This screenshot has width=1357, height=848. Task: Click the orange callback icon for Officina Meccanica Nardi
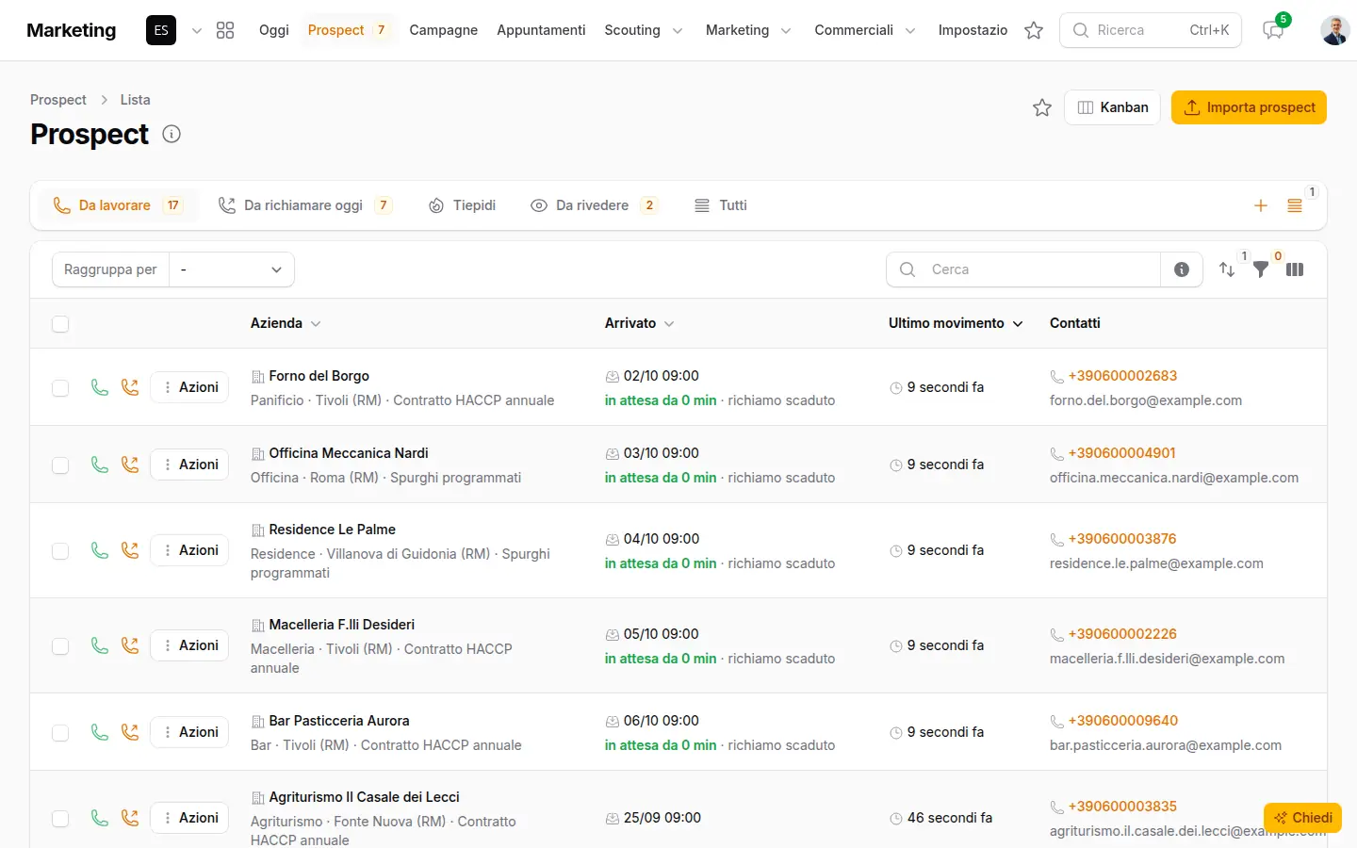click(x=130, y=465)
